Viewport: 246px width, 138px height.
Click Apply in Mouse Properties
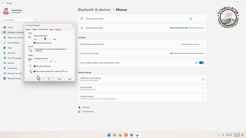click(70, 79)
